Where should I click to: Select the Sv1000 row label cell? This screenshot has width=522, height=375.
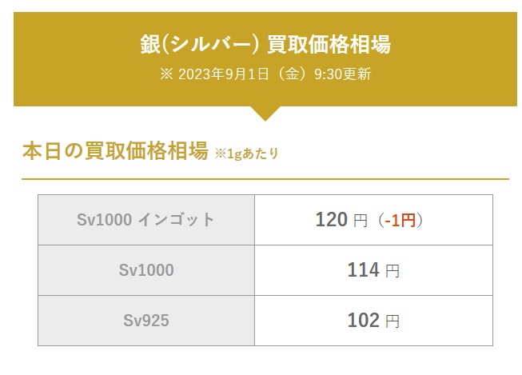tap(146, 270)
